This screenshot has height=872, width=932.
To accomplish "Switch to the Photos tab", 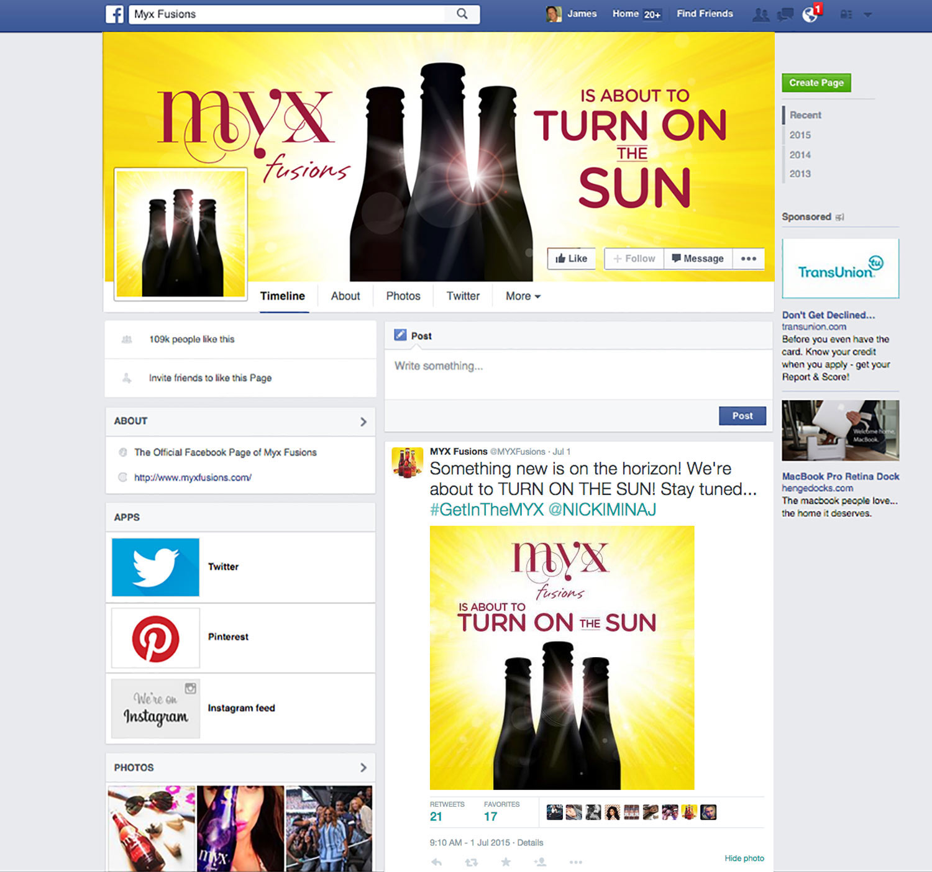I will (403, 296).
